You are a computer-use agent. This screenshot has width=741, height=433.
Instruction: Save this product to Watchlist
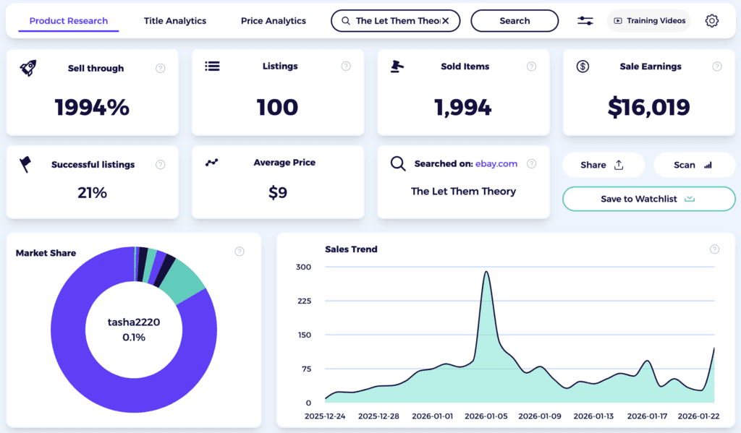click(648, 199)
